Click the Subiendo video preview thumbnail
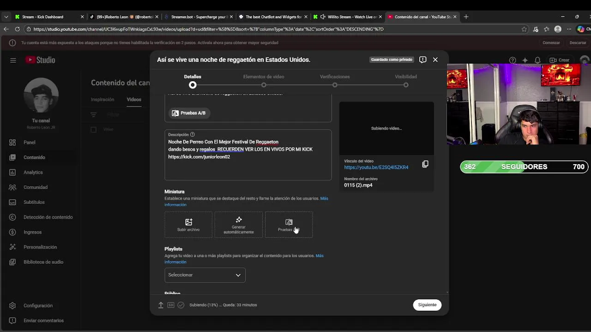This screenshot has width=591, height=332. [386, 128]
